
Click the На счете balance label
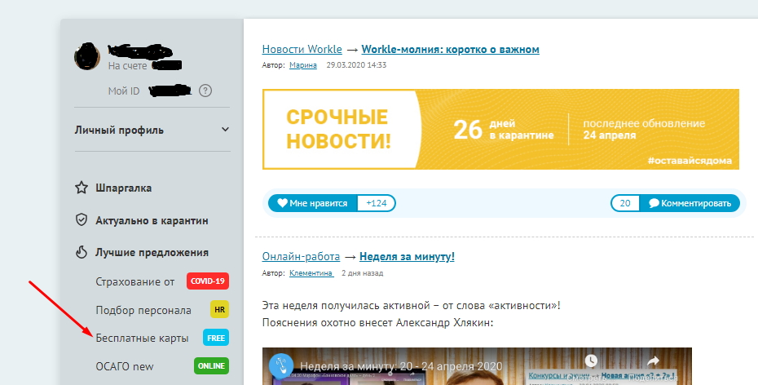128,66
